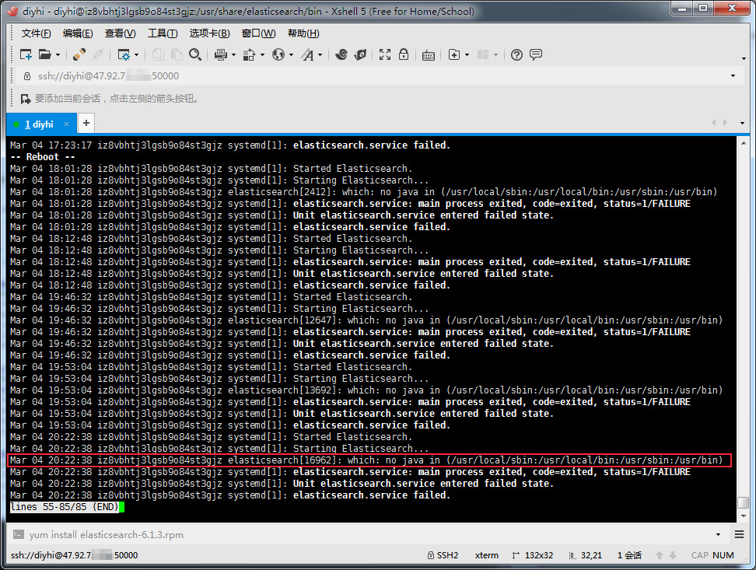This screenshot has width=756, height=570.
Task: Click the lock screen padlock icon
Action: pyautogui.click(x=404, y=54)
